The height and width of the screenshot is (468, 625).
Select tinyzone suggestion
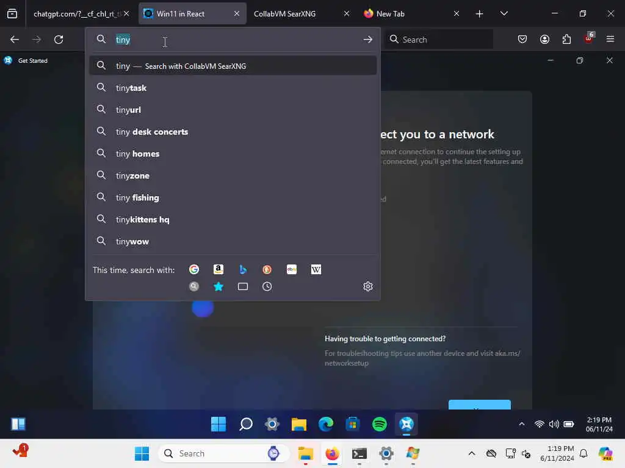(233, 175)
